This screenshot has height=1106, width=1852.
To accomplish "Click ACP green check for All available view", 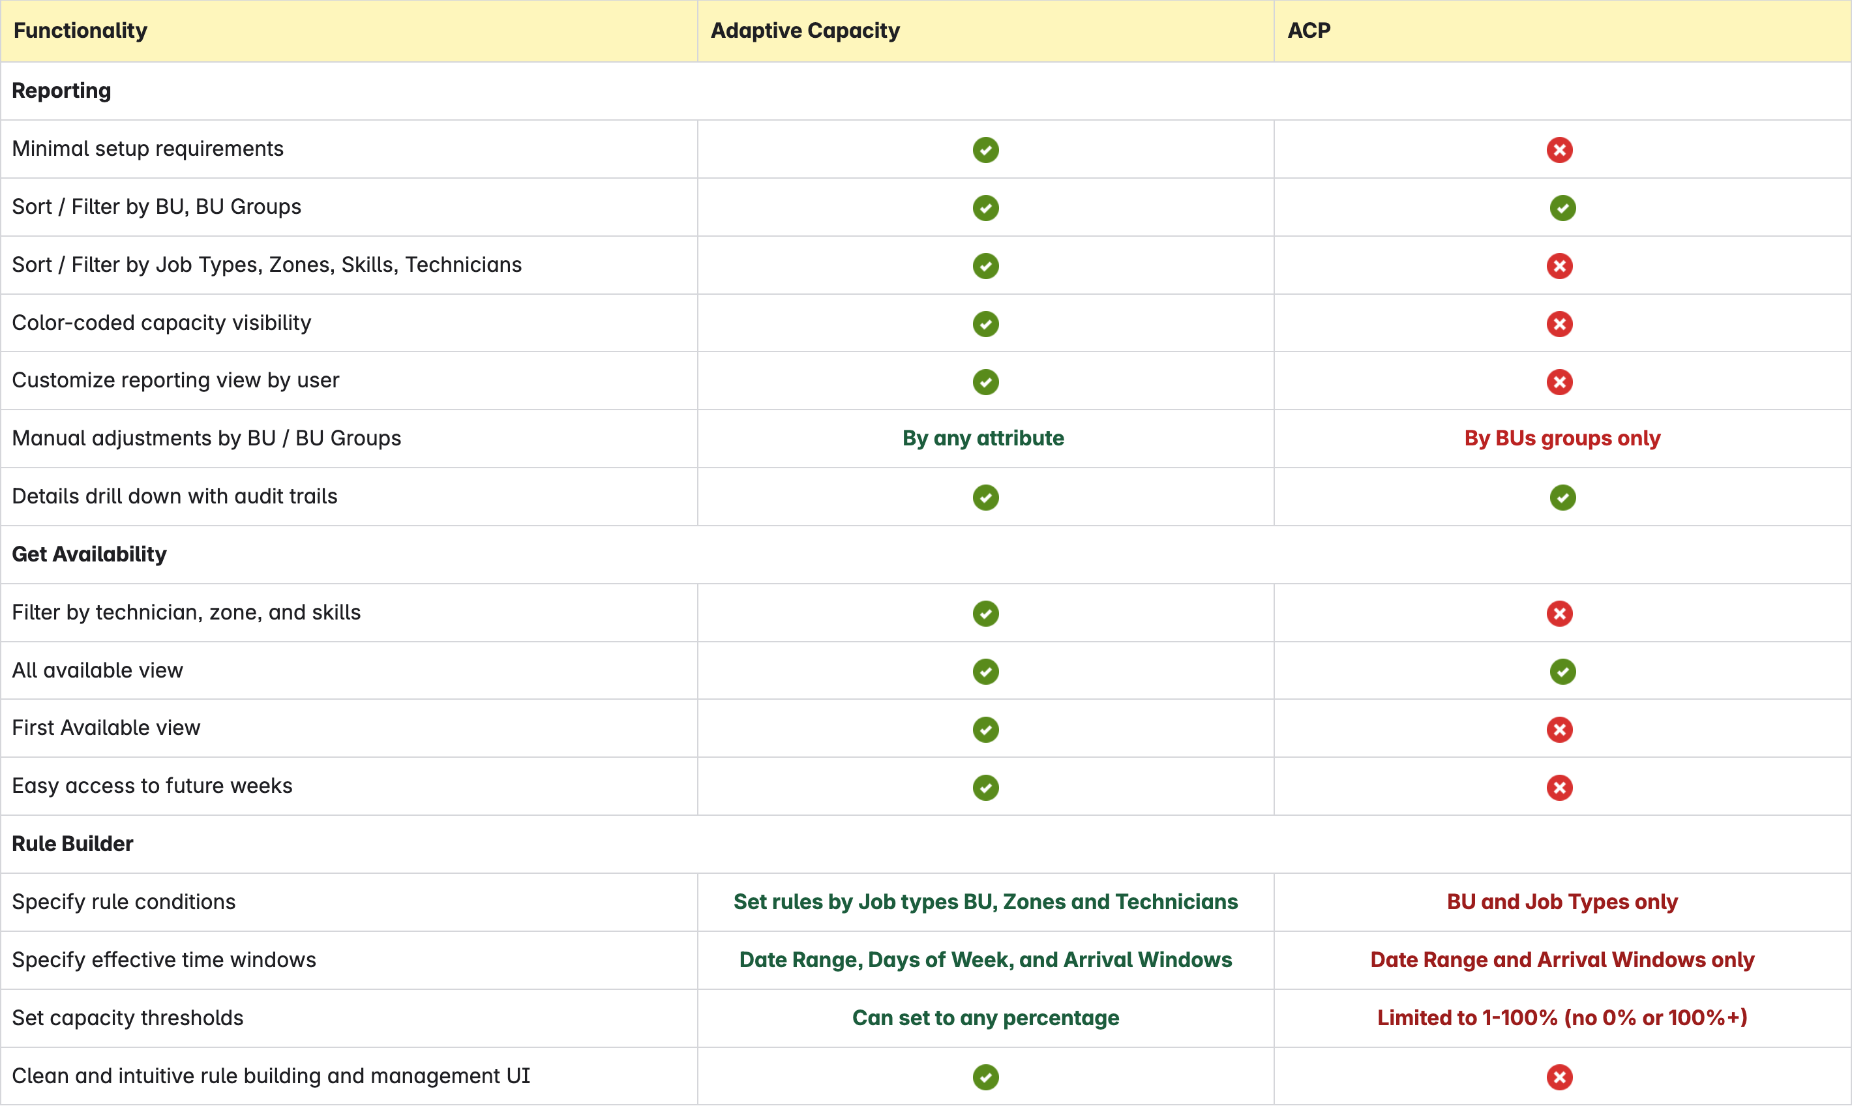I will pos(1562,672).
